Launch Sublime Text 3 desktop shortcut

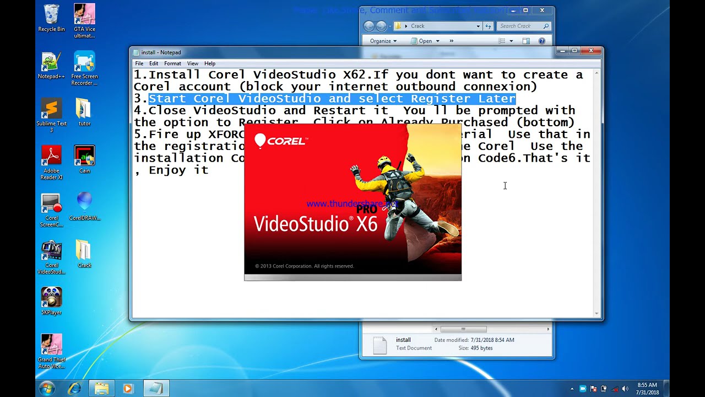pos(51,115)
